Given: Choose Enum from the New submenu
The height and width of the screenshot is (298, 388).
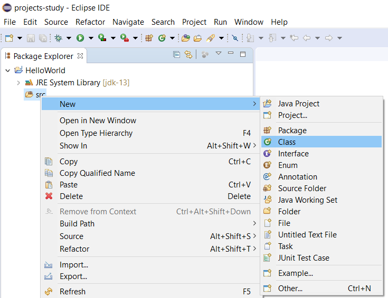Looking at the screenshot, I should click(321, 165).
